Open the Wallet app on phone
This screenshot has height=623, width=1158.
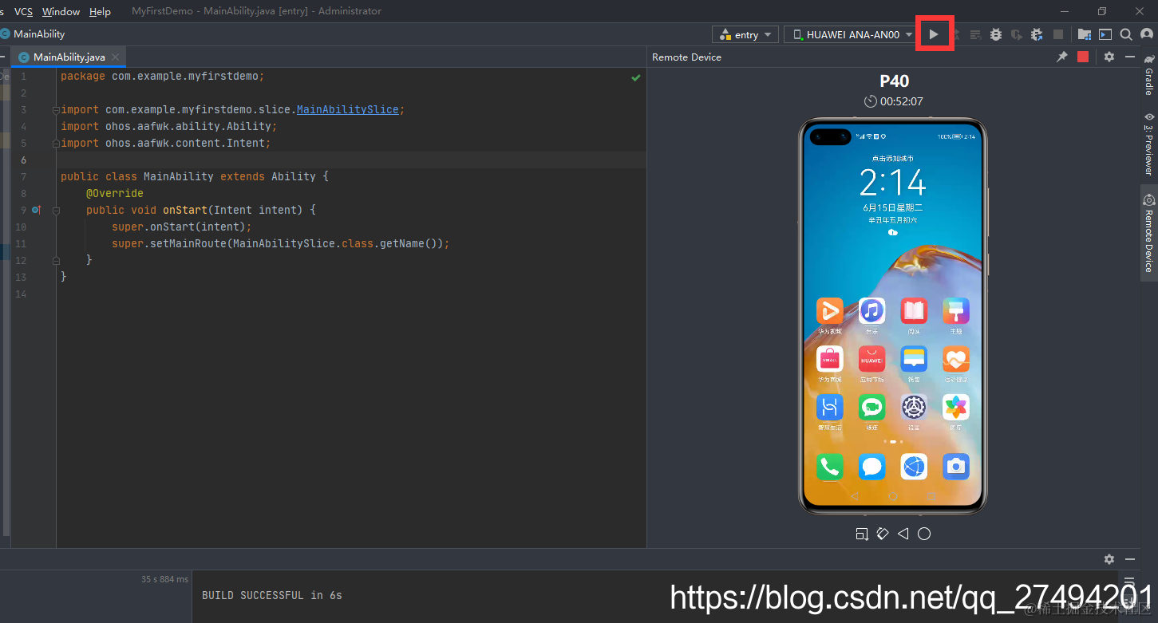914,359
